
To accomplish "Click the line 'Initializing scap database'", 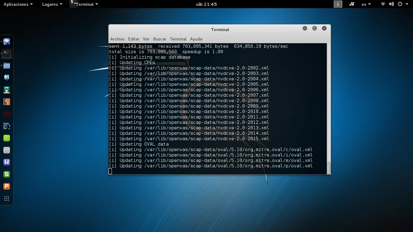I will click(150, 57).
